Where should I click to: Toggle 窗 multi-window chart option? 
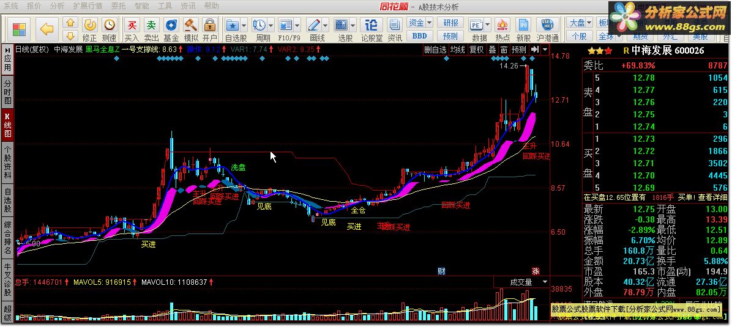[504, 50]
